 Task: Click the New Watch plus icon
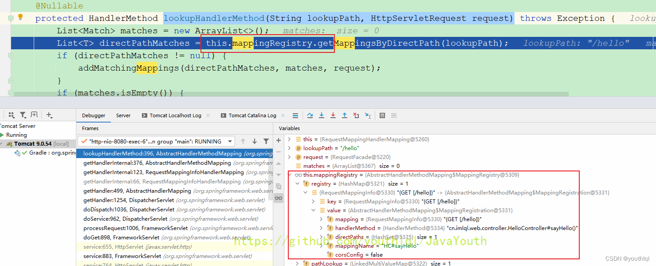(279, 140)
